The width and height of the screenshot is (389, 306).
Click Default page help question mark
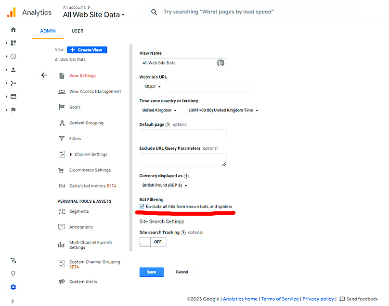168,125
